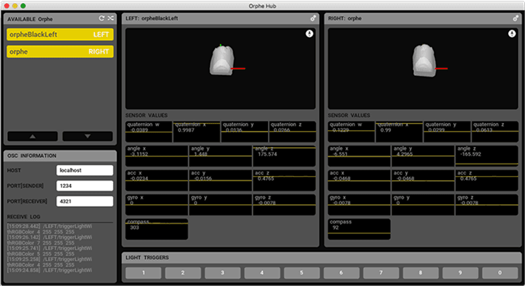Screen dimensions: 525x286
Task: Fire light trigger 0
Action: tap(500, 273)
